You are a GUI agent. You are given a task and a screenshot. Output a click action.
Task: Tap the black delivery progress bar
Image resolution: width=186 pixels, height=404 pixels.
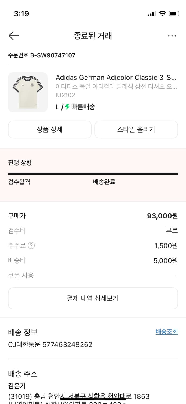pos(93,174)
